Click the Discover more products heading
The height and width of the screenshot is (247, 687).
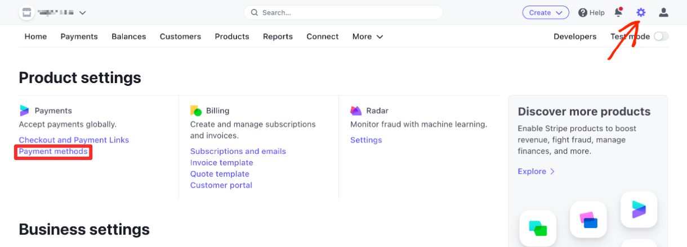click(584, 111)
